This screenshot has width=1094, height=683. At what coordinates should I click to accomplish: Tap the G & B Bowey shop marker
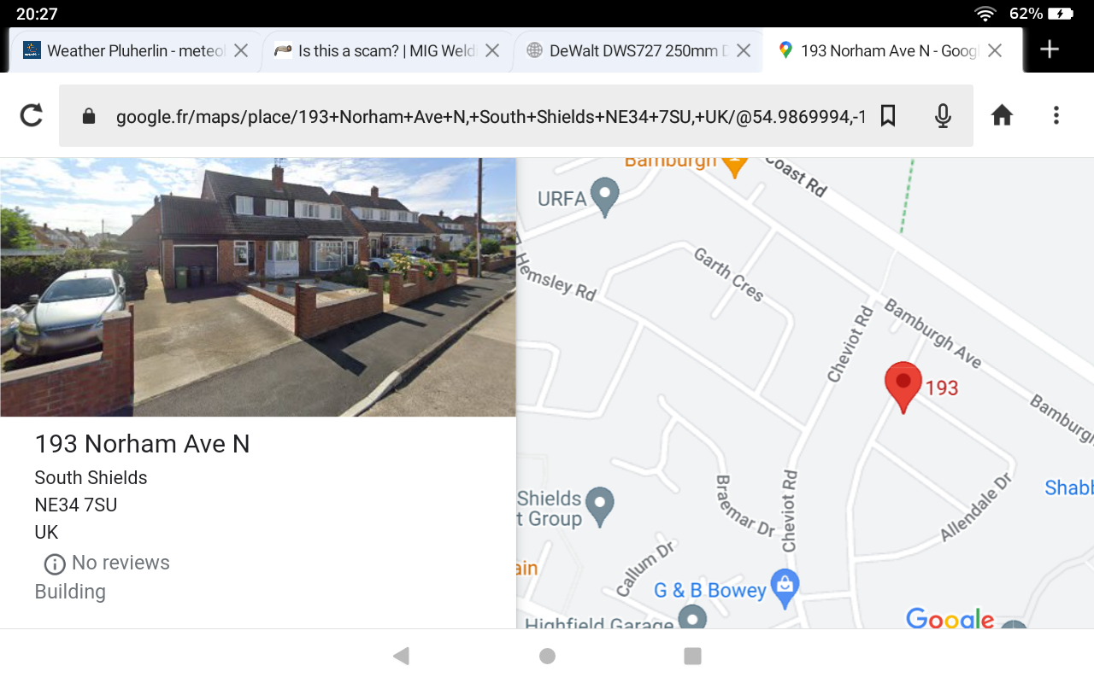click(x=784, y=587)
